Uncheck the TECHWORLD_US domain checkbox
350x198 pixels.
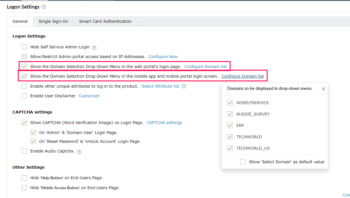point(230,148)
